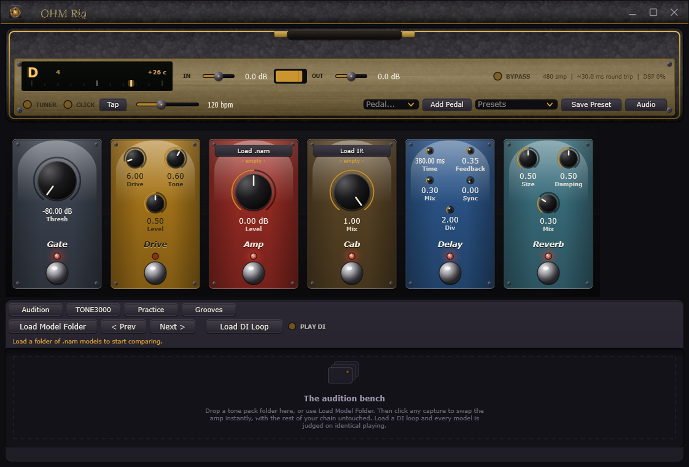Open the TONE3000 tab
Screen dimensions: 689x467
pos(93,310)
